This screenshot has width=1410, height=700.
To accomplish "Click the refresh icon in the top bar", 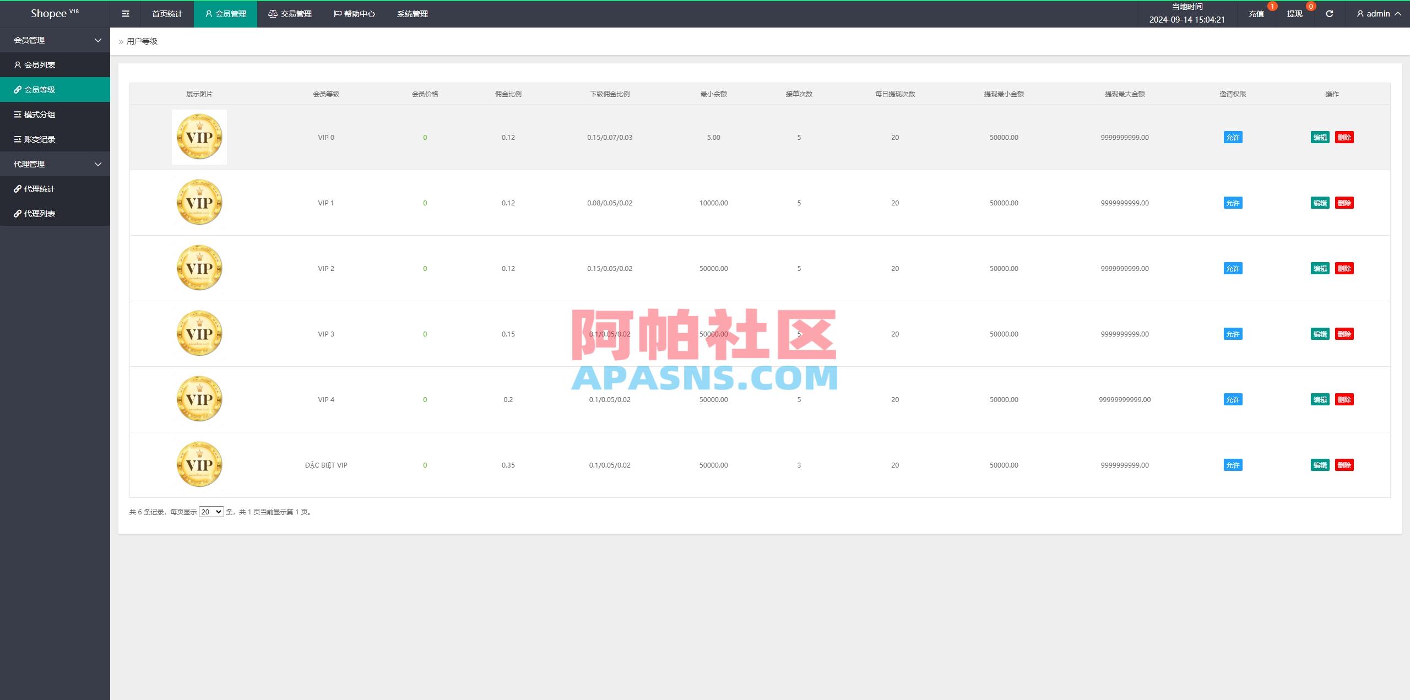I will [1329, 13].
